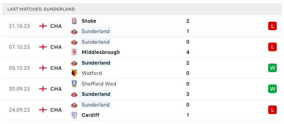Click the Cardiff club crest icon

click(x=74, y=115)
